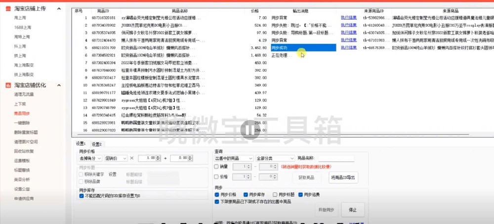The image size is (494, 224).
Task: Open 一键删除 in the sidebar
Action: (x=22, y=123)
